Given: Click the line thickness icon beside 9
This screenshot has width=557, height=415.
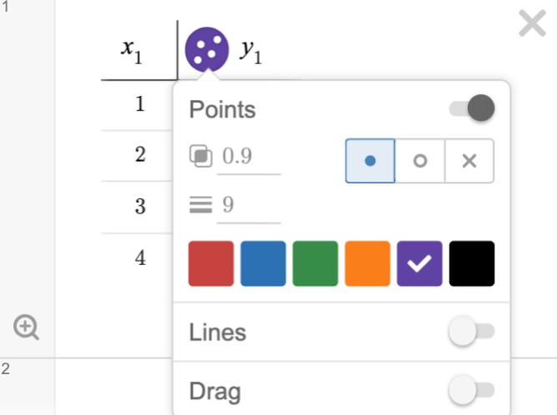Looking at the screenshot, I should click(x=200, y=205).
